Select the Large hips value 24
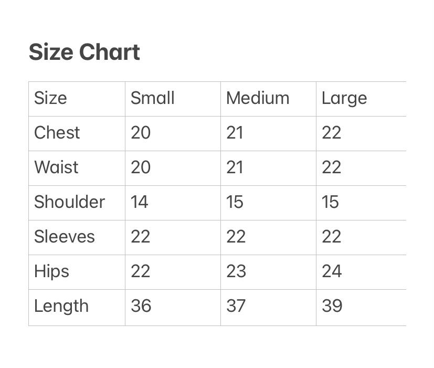The width and height of the screenshot is (434, 368). (332, 271)
